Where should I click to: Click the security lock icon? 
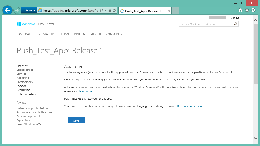coord(110,10)
